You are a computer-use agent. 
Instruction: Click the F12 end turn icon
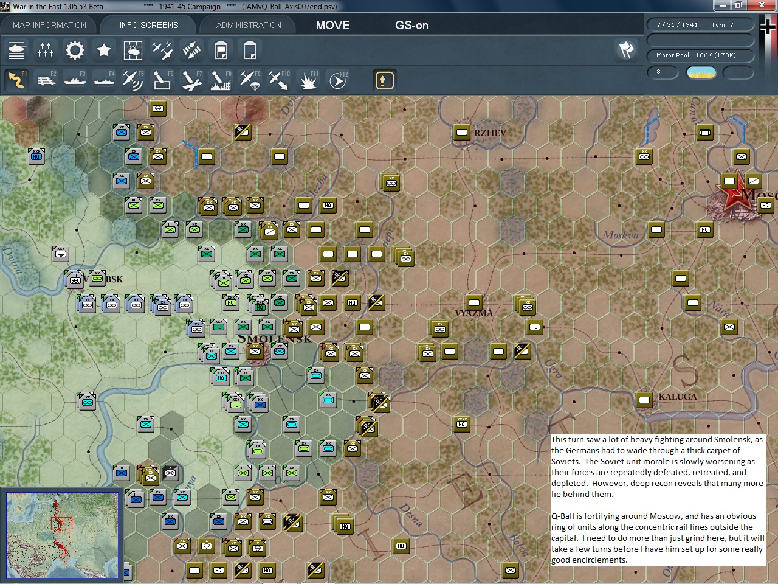pyautogui.click(x=337, y=80)
